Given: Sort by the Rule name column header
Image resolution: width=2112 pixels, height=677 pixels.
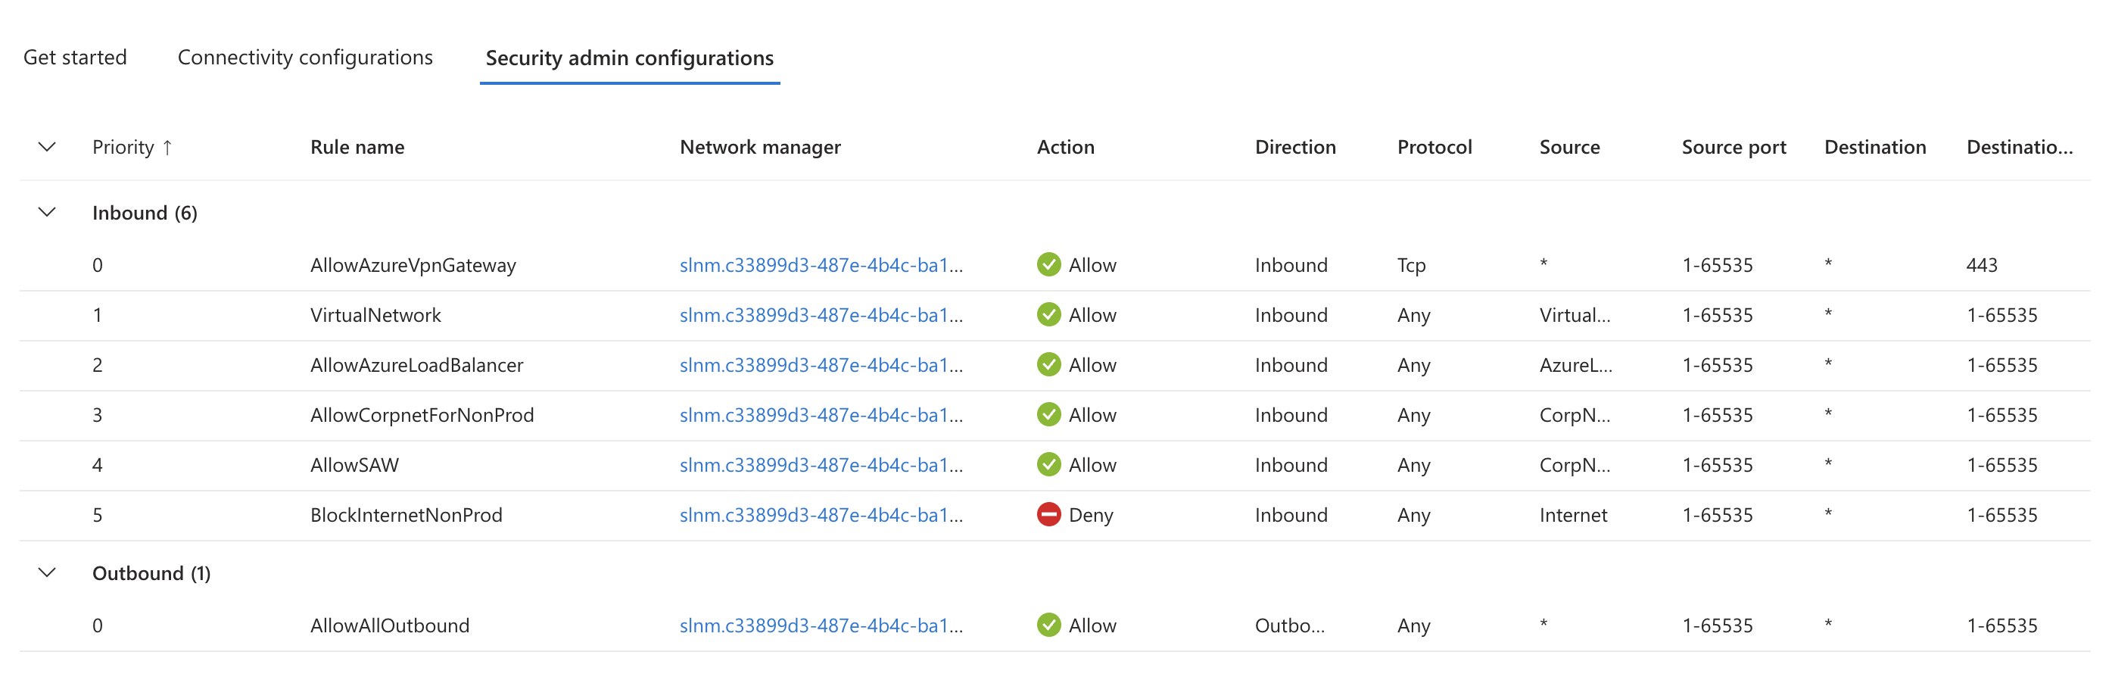Looking at the screenshot, I should 357,147.
